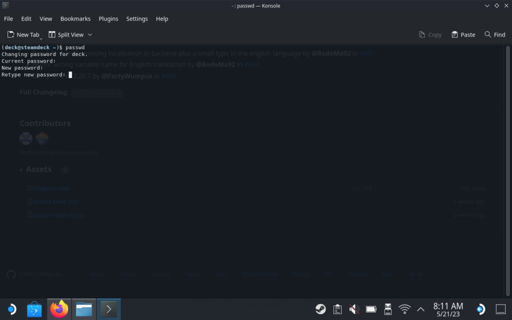Click the terminal password prompt area
This screenshot has width=512, height=320.
(x=70, y=75)
